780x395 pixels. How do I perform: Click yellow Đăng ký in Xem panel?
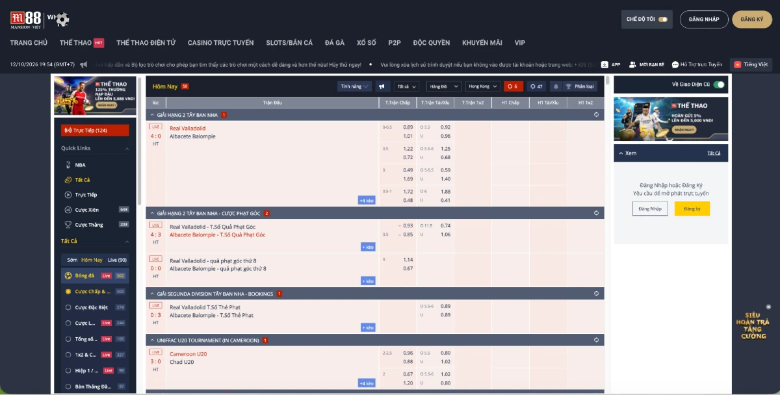click(692, 209)
